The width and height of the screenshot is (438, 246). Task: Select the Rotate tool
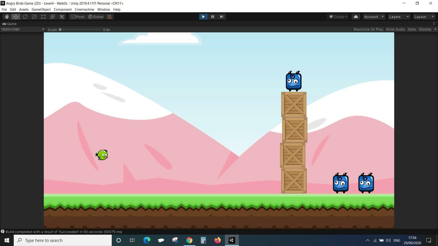pos(25,17)
